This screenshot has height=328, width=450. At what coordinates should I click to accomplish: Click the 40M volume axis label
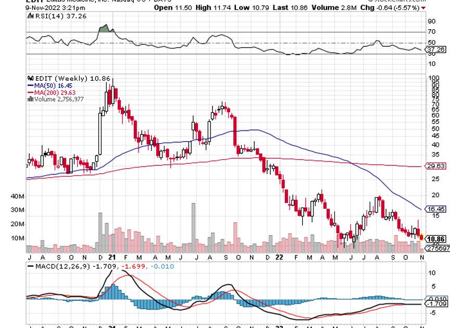[x=17, y=196]
